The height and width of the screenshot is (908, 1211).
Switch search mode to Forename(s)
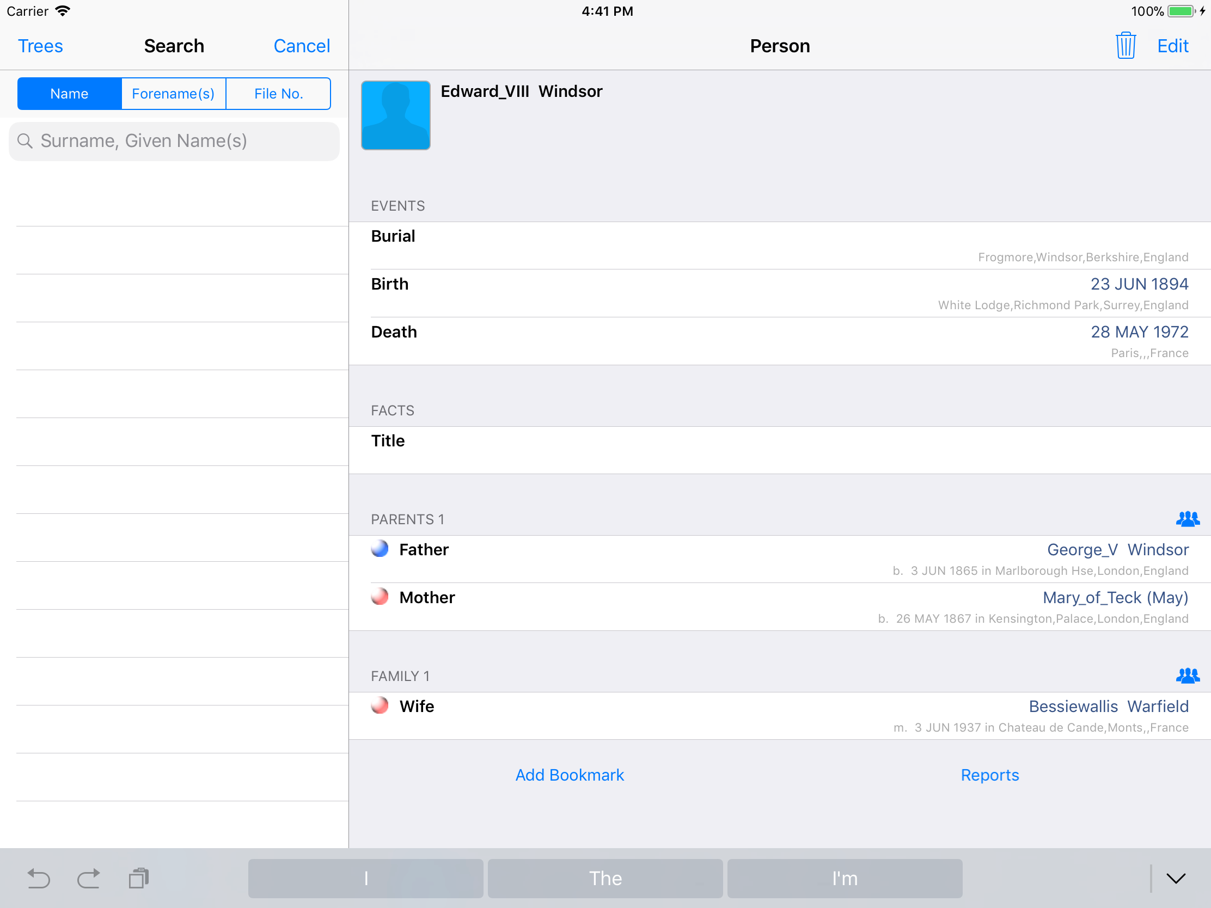click(x=173, y=94)
